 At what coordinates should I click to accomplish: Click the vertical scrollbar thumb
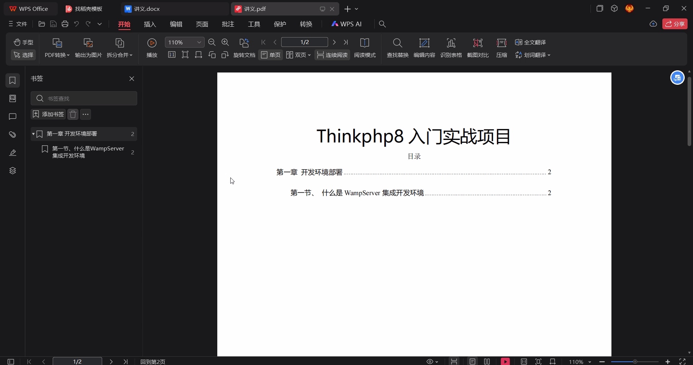tap(689, 111)
